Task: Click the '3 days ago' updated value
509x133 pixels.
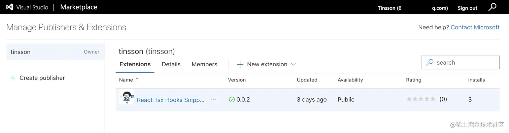Action: [x=312, y=100]
